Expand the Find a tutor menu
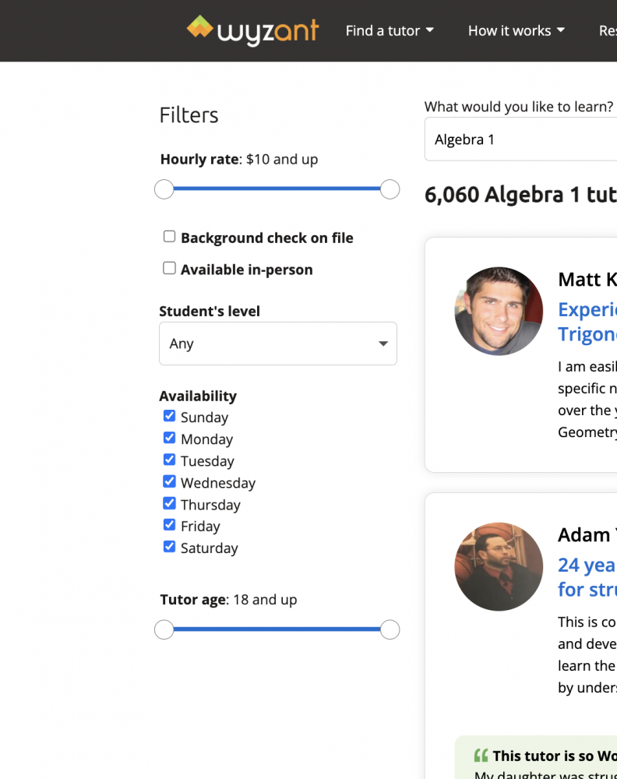This screenshot has height=779, width=617. (390, 31)
